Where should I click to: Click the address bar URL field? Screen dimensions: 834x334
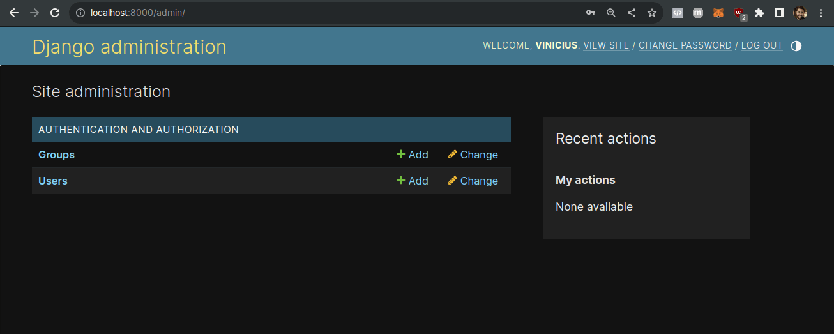(319, 13)
